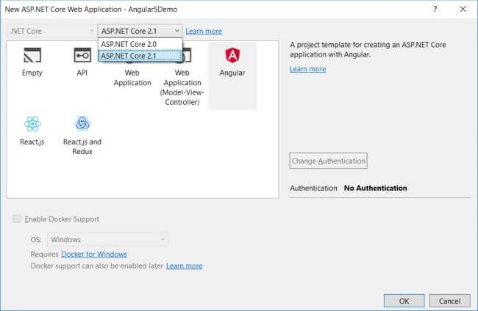Open the .NET Core framework dropdown
The height and width of the screenshot is (311, 478).
pos(51,31)
